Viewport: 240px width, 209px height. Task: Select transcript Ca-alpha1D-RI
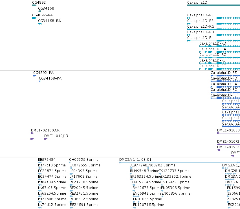point(200,38)
